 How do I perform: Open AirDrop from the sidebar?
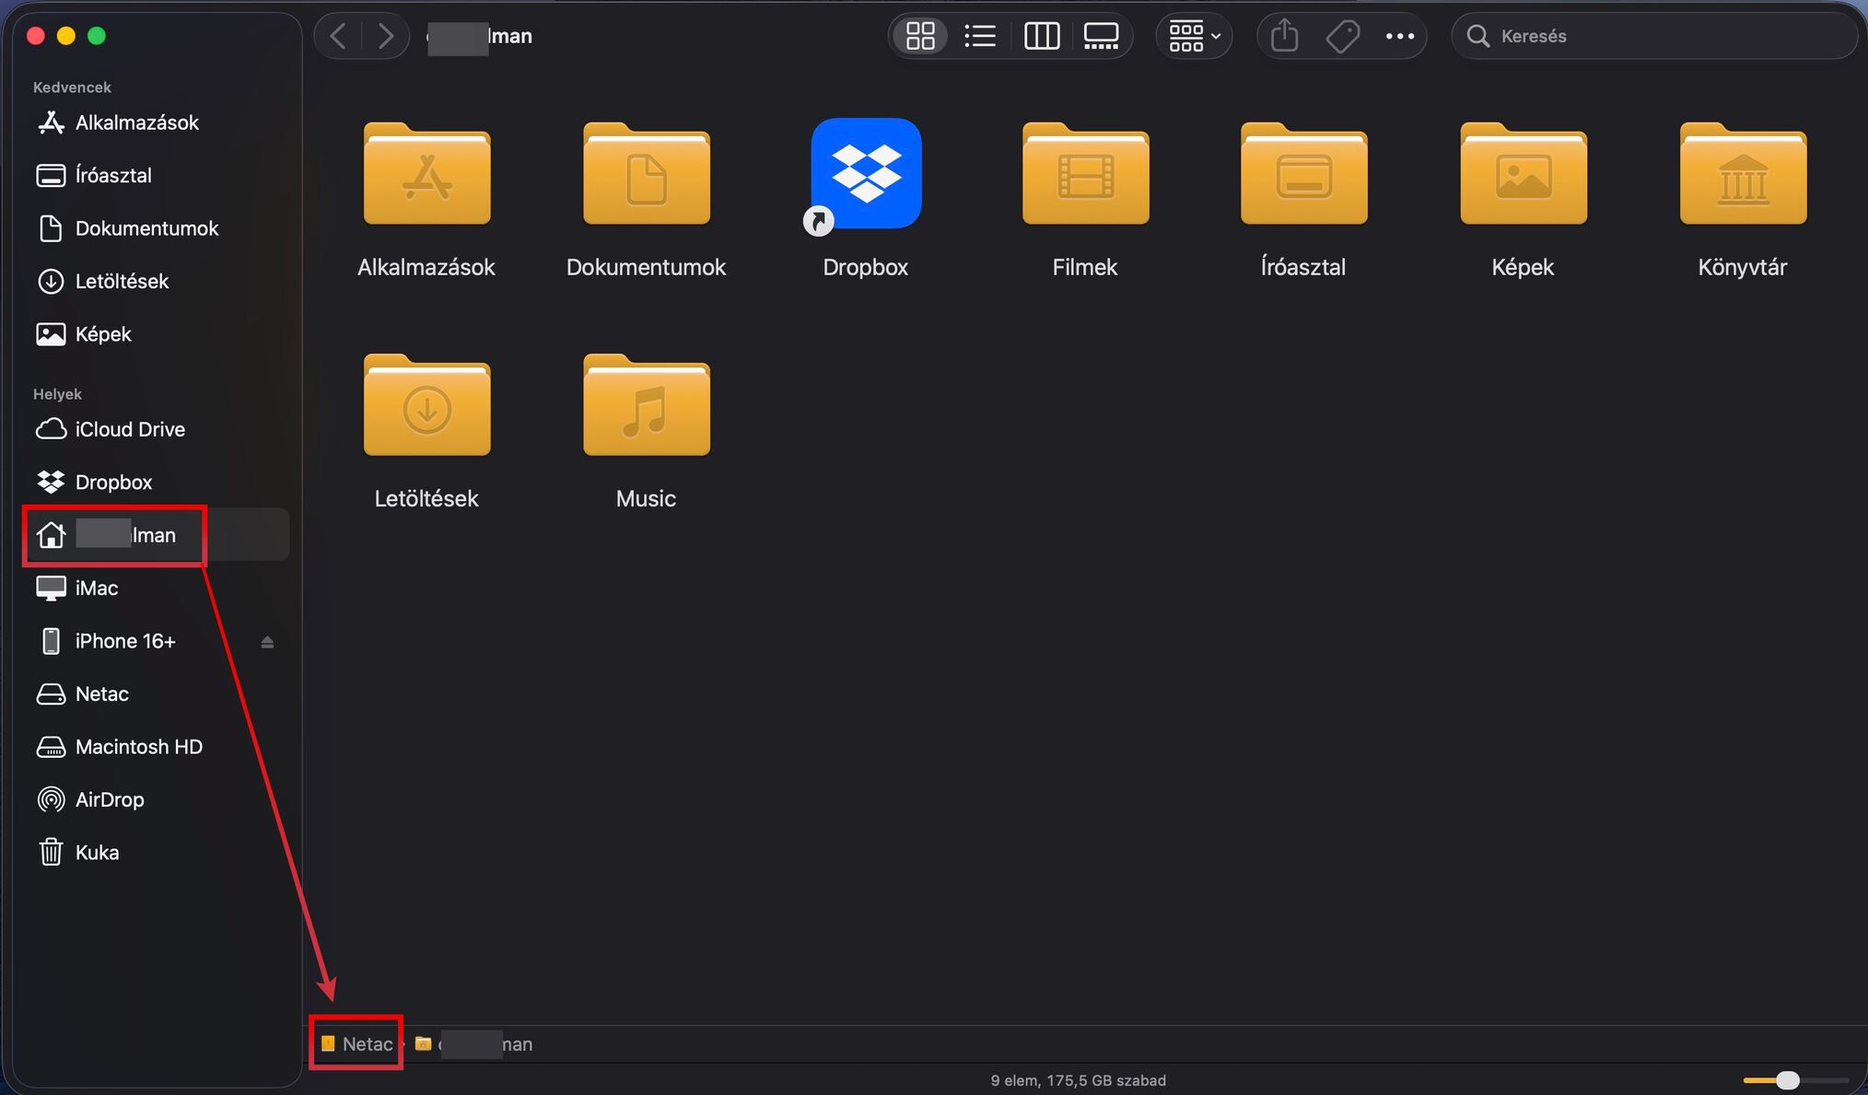click(x=109, y=799)
